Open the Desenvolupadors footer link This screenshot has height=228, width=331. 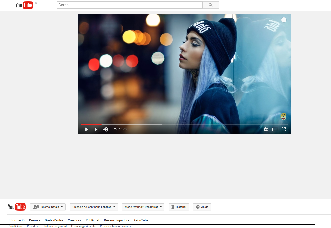point(117,220)
